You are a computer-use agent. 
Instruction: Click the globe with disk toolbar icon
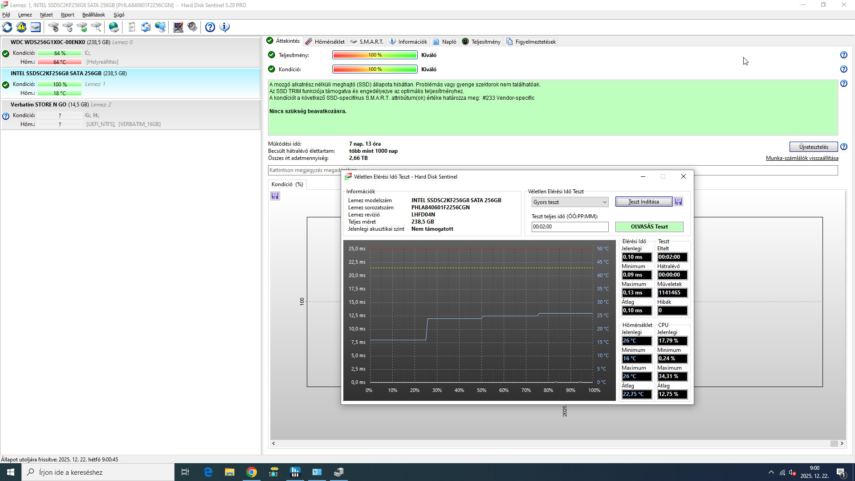(x=114, y=27)
